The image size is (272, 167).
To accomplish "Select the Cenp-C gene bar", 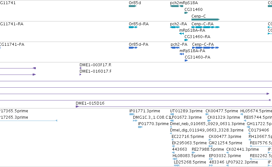I will (206, 20).
